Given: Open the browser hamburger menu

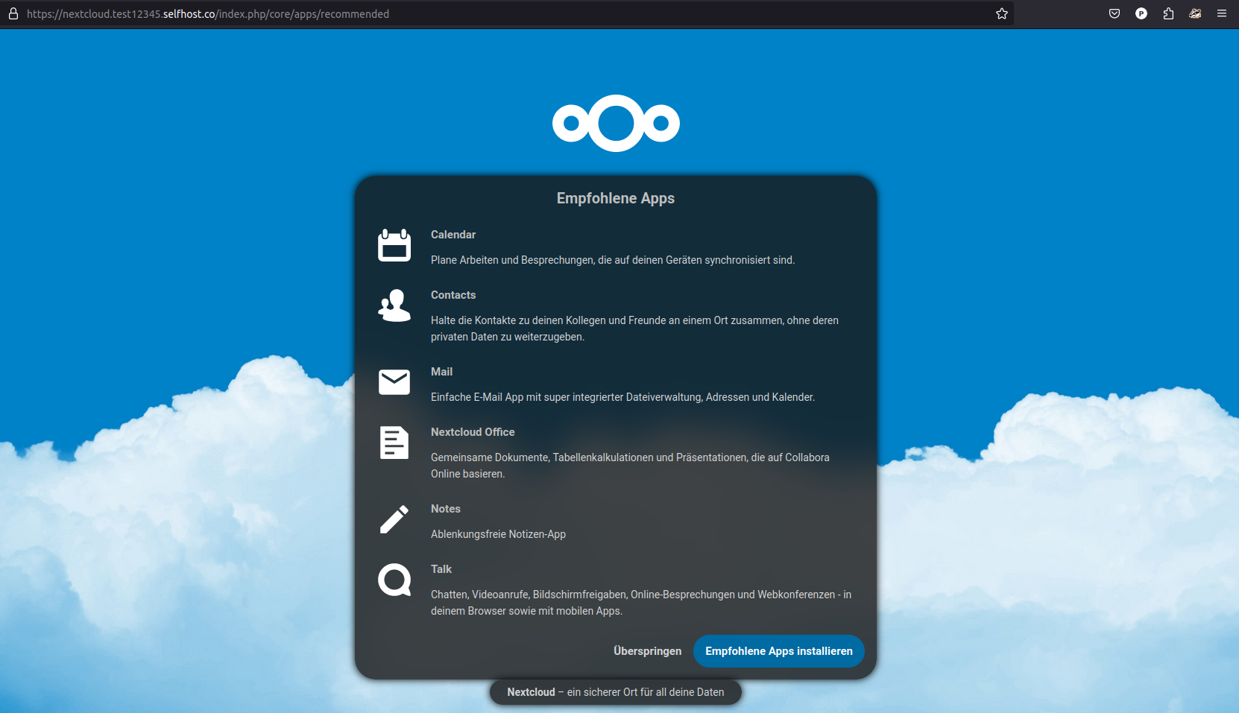Looking at the screenshot, I should tap(1222, 13).
